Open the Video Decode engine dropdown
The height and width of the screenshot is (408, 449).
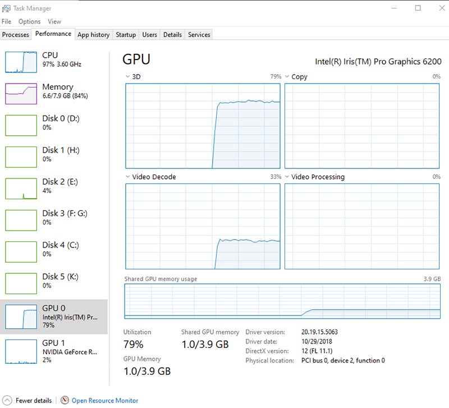127,177
